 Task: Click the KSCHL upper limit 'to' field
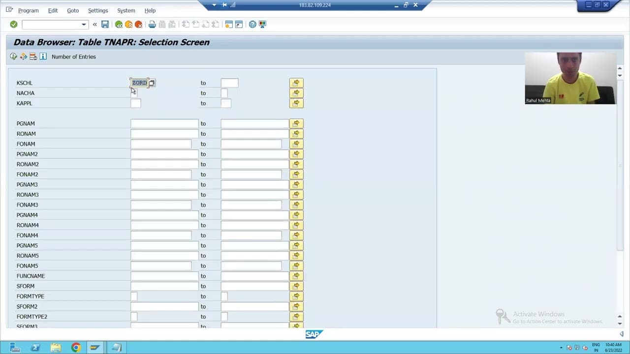coord(229,83)
